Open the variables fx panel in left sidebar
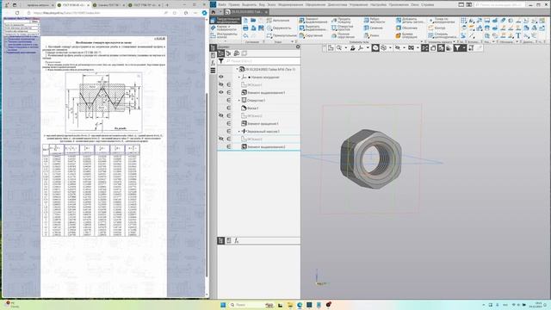This screenshot has height=310, width=551. pos(213,63)
